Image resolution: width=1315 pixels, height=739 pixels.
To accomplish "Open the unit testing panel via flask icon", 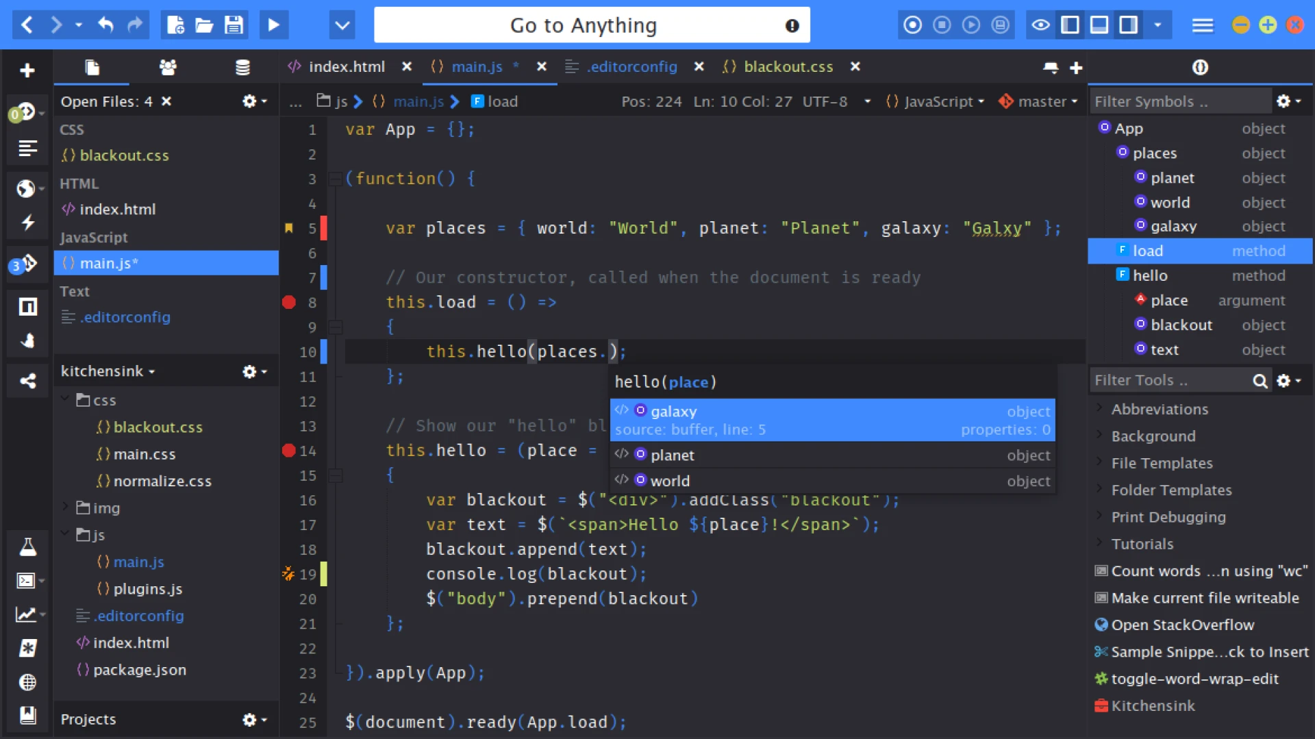I will pos(27,547).
